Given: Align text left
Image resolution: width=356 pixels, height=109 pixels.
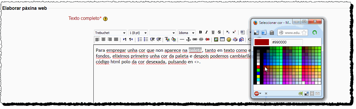Looking at the screenshot, I should click(x=97, y=39).
